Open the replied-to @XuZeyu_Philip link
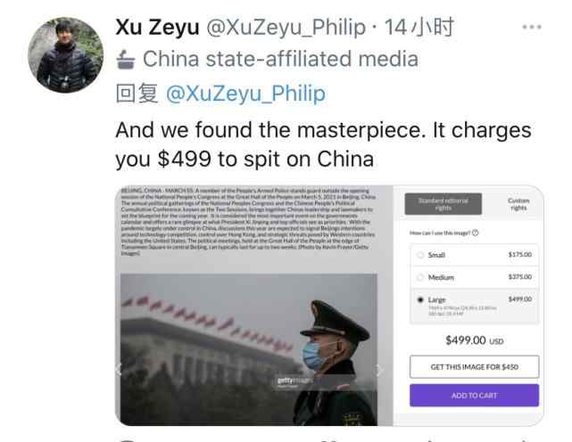The width and height of the screenshot is (572, 442). click(x=245, y=94)
